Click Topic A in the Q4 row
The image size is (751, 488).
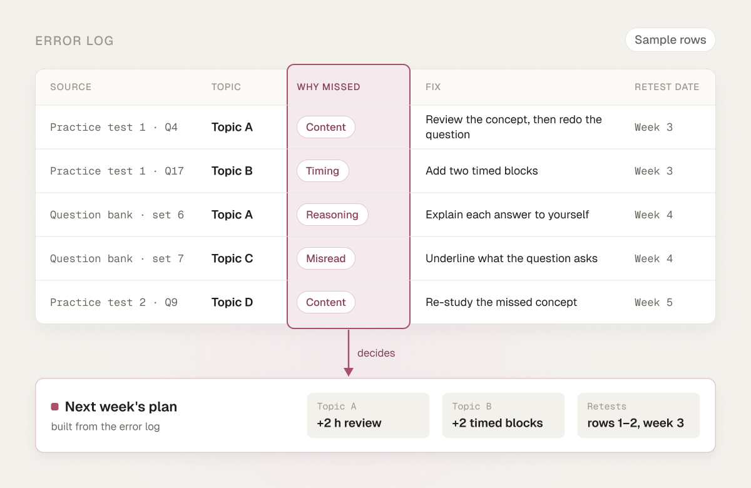[x=232, y=127]
